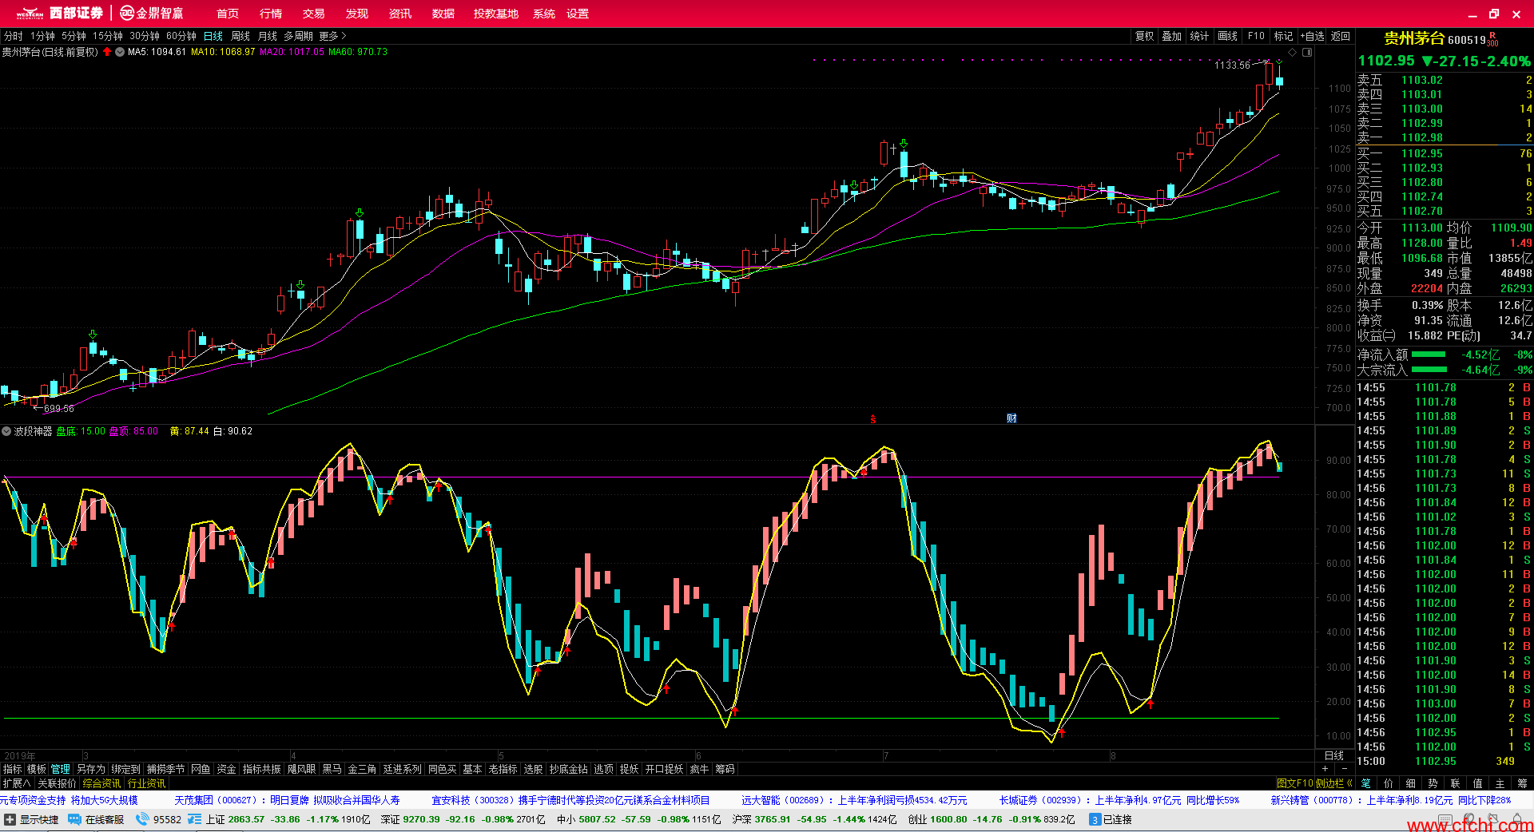Select the 日线 daily period
Screen dimensions: 1534x832
[x=213, y=36]
